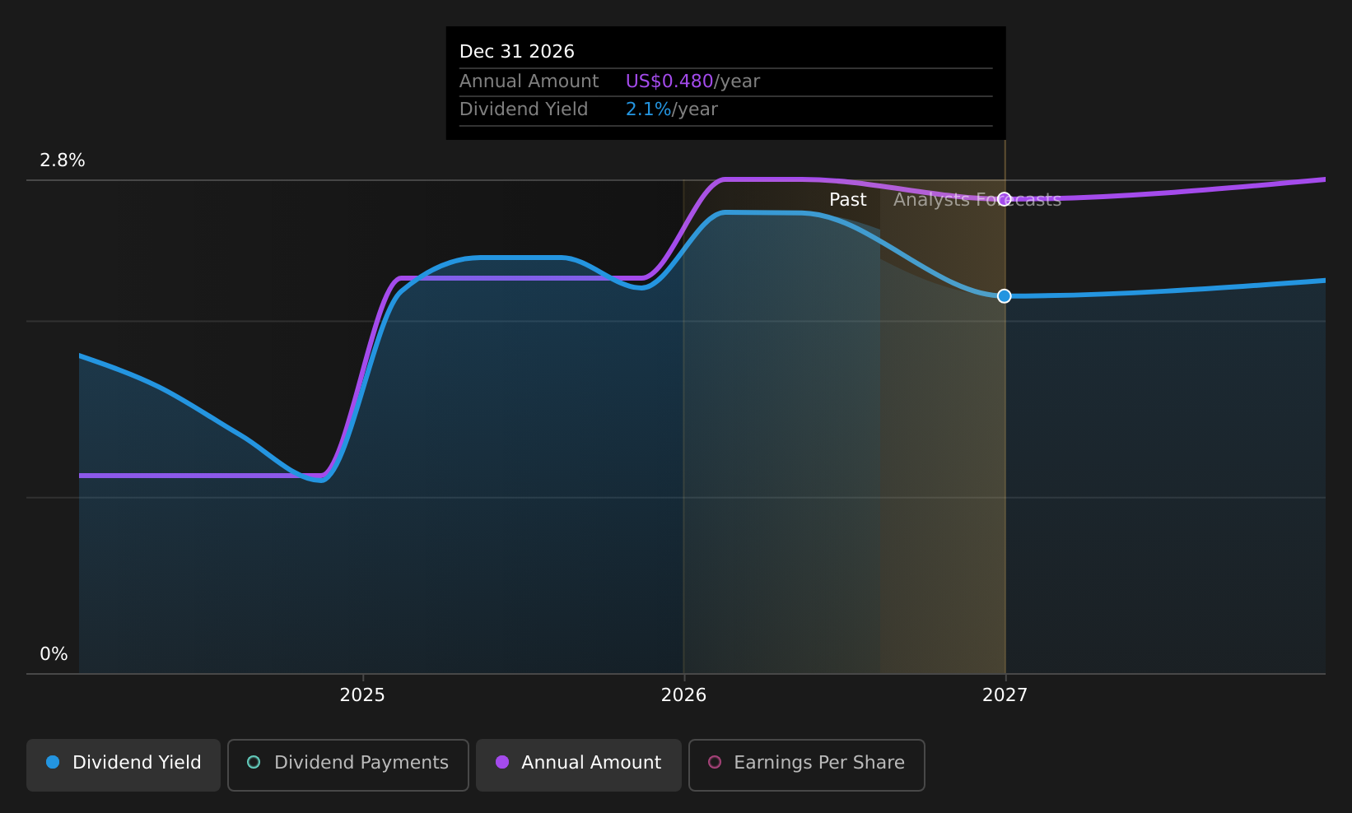The height and width of the screenshot is (813, 1352).
Task: Click the 0% y-axis label
Action: click(x=54, y=654)
